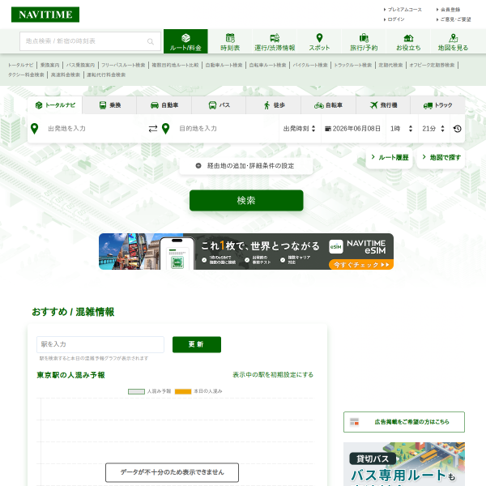
Task: Open the 出発時刻 dropdown
Action: point(300,129)
